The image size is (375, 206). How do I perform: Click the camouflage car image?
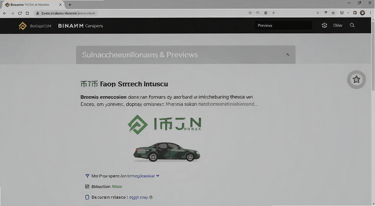pos(167,152)
